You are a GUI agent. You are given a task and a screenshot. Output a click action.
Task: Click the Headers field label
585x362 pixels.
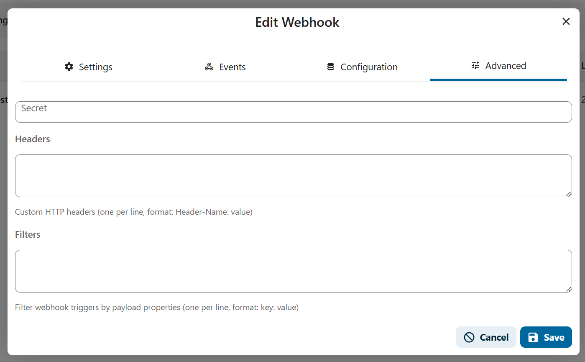pyautogui.click(x=33, y=139)
